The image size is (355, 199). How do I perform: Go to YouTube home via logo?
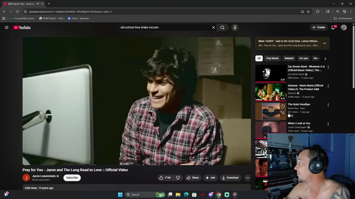pos(22,27)
